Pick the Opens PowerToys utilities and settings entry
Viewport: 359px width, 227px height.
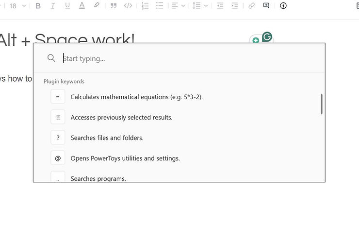point(125,158)
